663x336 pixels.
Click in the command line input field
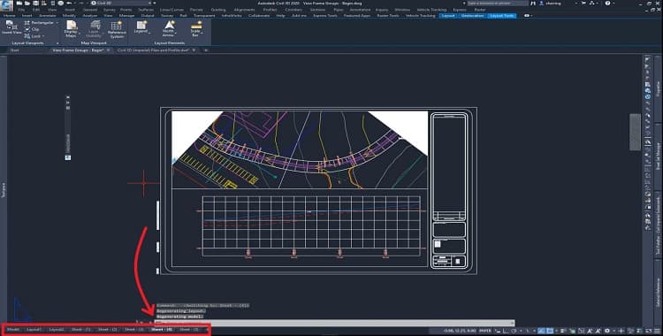[x=334, y=323]
